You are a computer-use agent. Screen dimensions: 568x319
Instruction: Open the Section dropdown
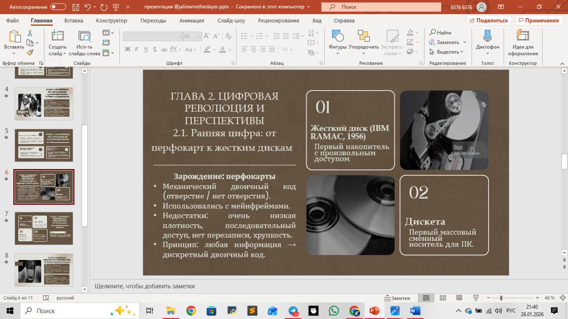click(x=108, y=53)
